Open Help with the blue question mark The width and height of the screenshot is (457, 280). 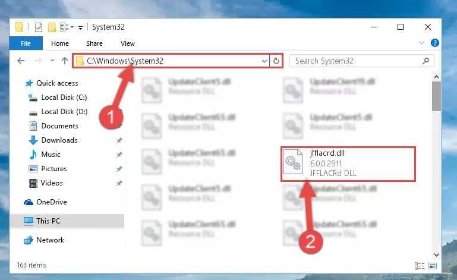(435, 43)
